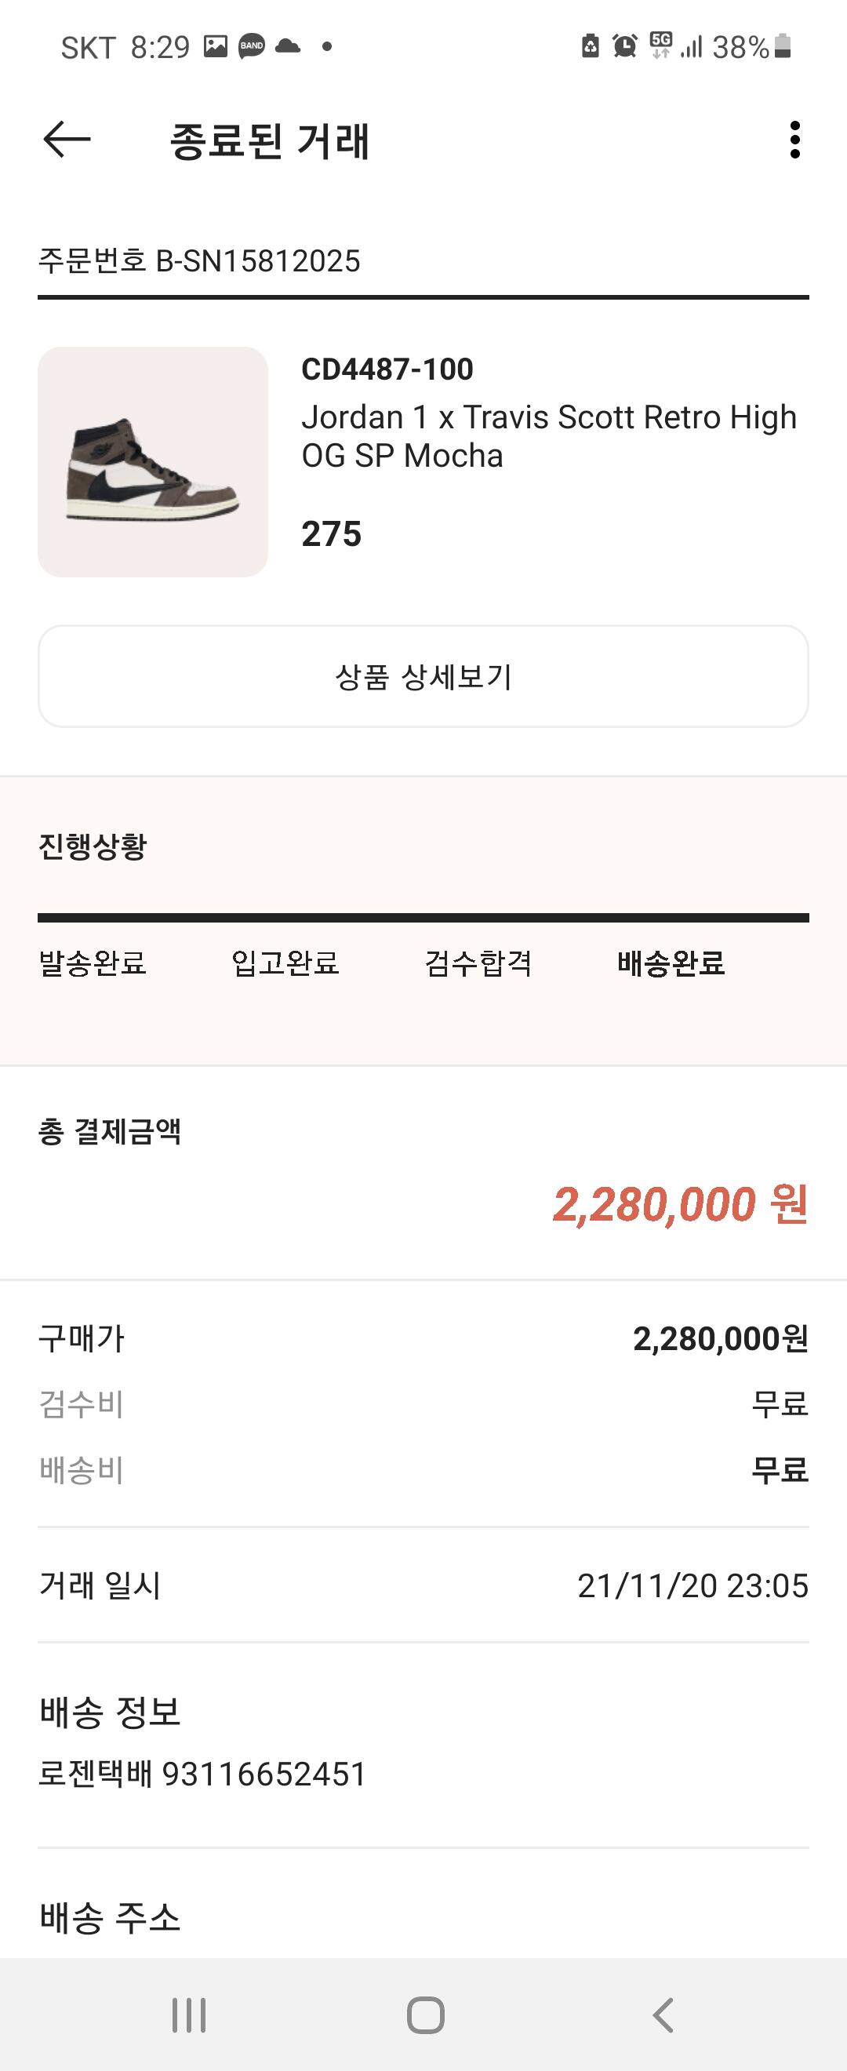847x2071 pixels.
Task: Select the 발송완료 progress step
Action: click(93, 963)
